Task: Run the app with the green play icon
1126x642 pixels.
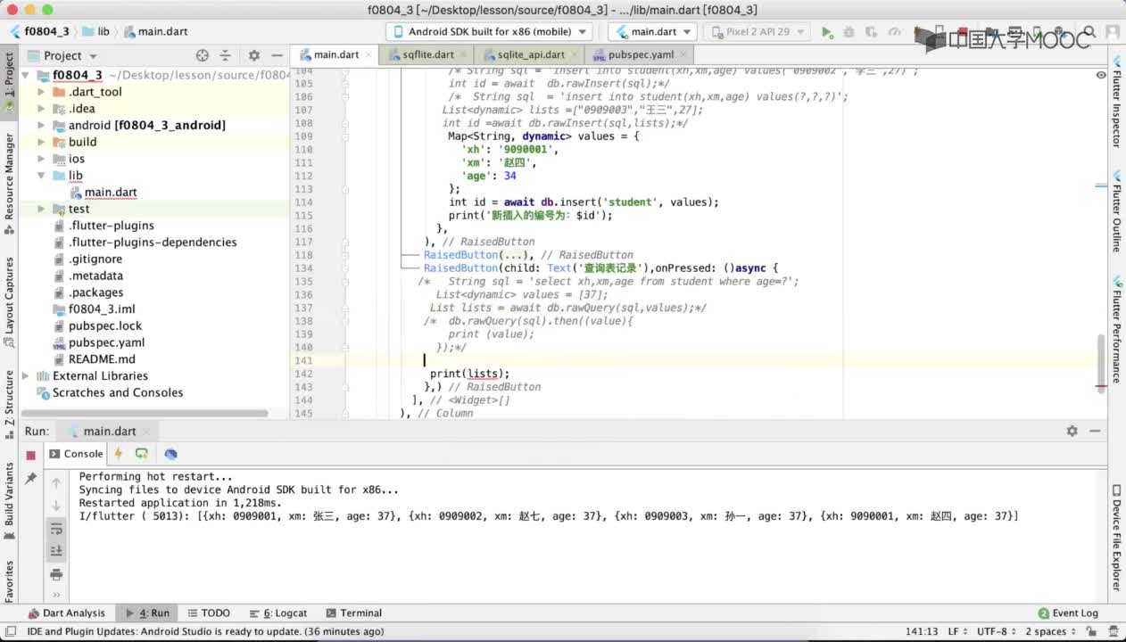Action: (x=827, y=31)
